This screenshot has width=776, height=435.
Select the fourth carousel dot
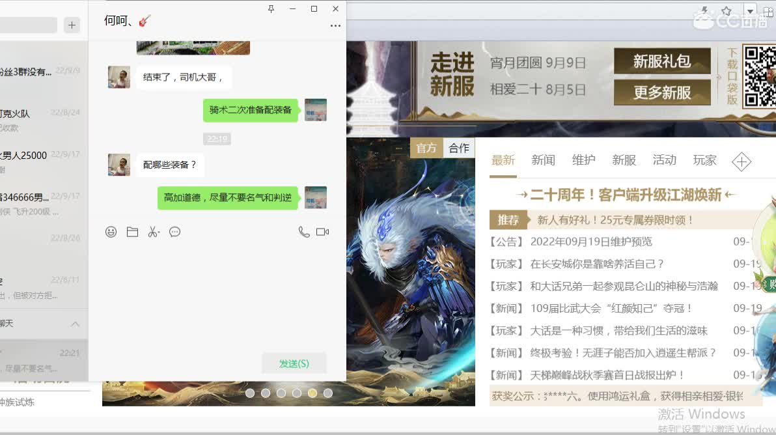click(x=297, y=393)
